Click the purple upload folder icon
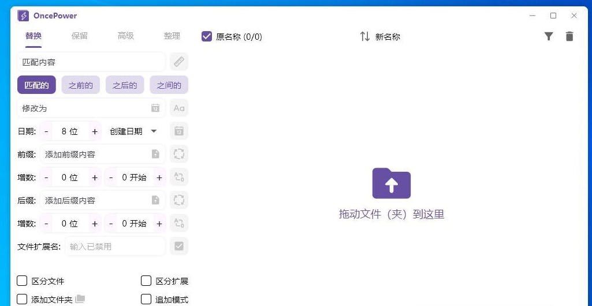This screenshot has width=592, height=306. click(x=391, y=183)
